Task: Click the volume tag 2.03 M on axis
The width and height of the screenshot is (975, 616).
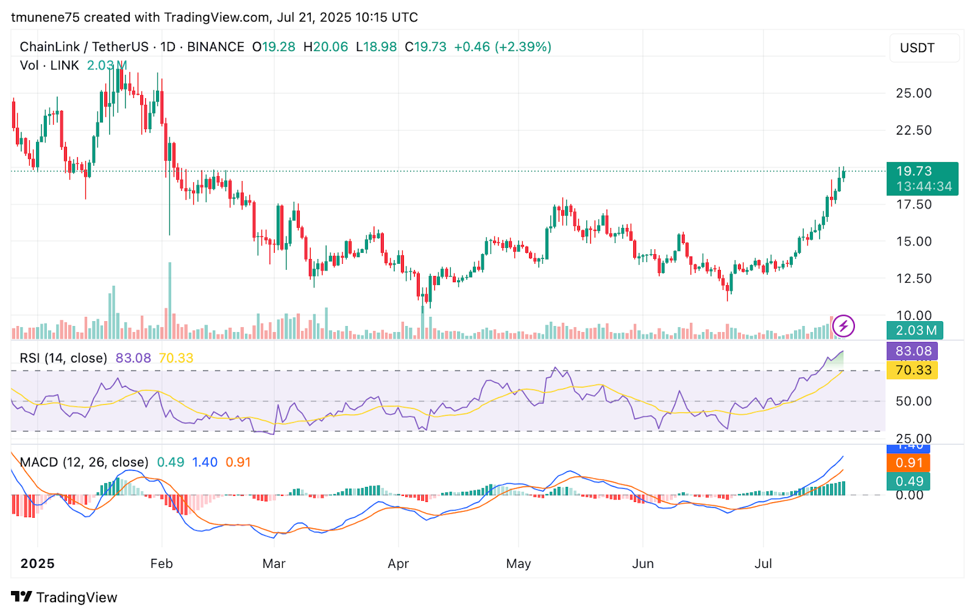Action: [915, 330]
